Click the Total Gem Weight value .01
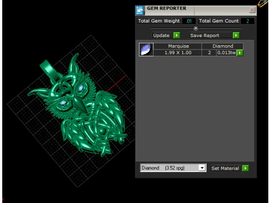 click(x=189, y=21)
